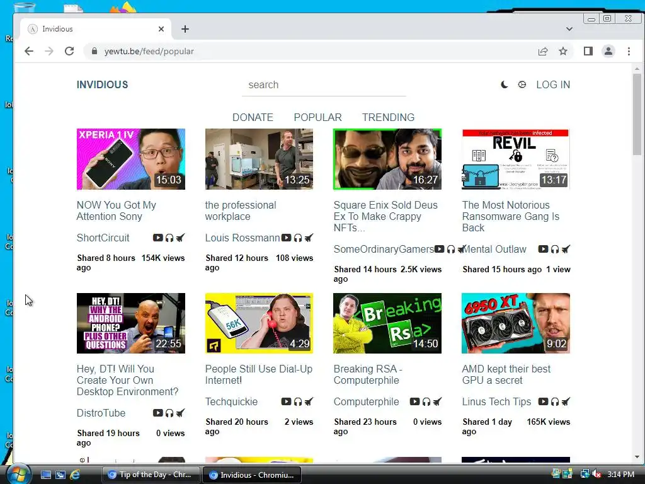Open the 6950 XT video thumbnail

pyautogui.click(x=516, y=323)
